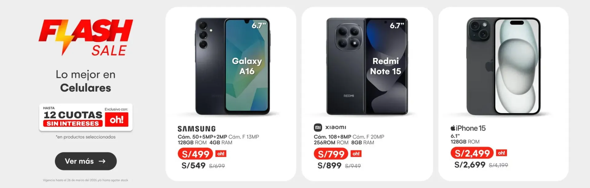The image size is (590, 188).
Task: Click the Samsung brand logo
Action: coord(197,129)
